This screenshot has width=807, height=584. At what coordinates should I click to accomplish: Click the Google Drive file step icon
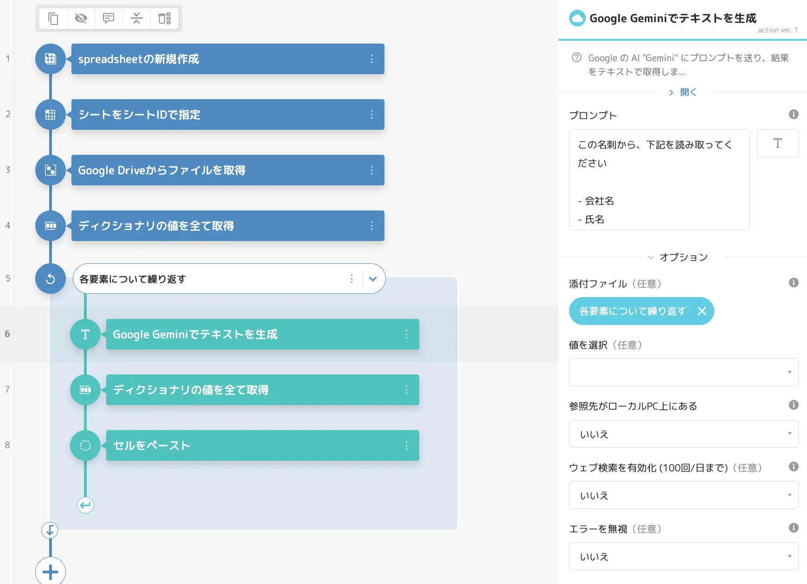coord(51,170)
